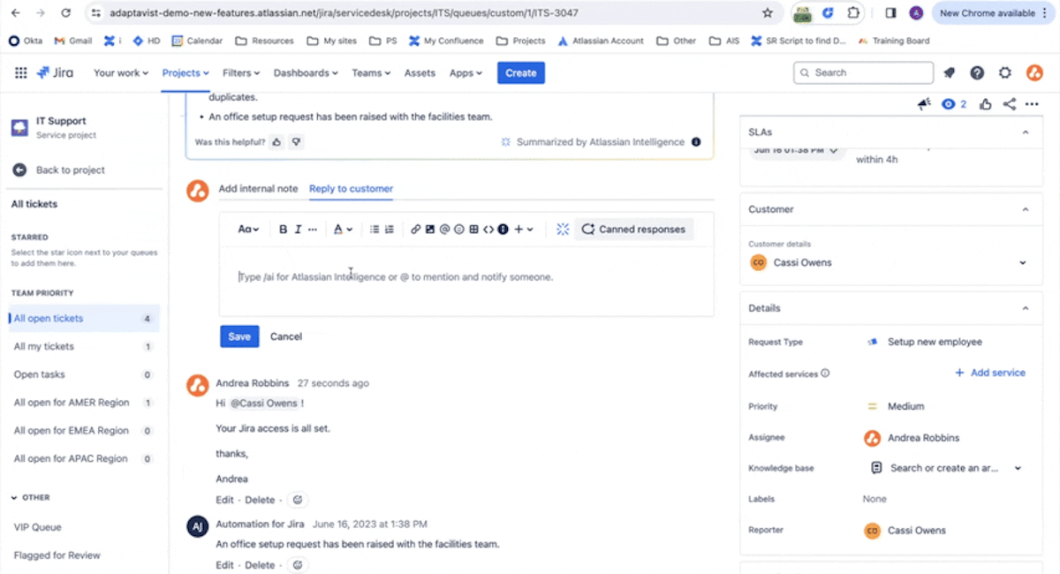Open the issue actions ellipsis menu
Viewport: 1060px width, 574px height.
click(x=1032, y=104)
